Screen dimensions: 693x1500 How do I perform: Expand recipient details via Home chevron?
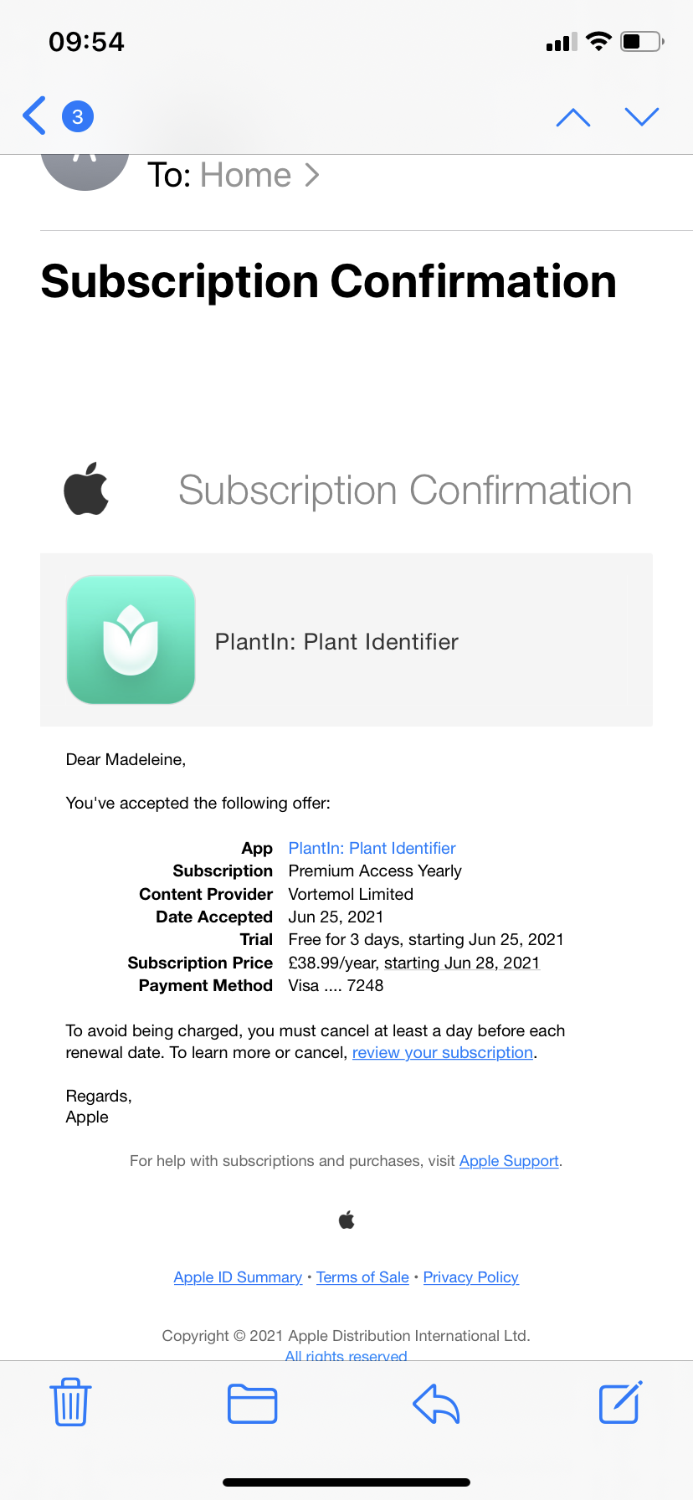click(x=311, y=175)
